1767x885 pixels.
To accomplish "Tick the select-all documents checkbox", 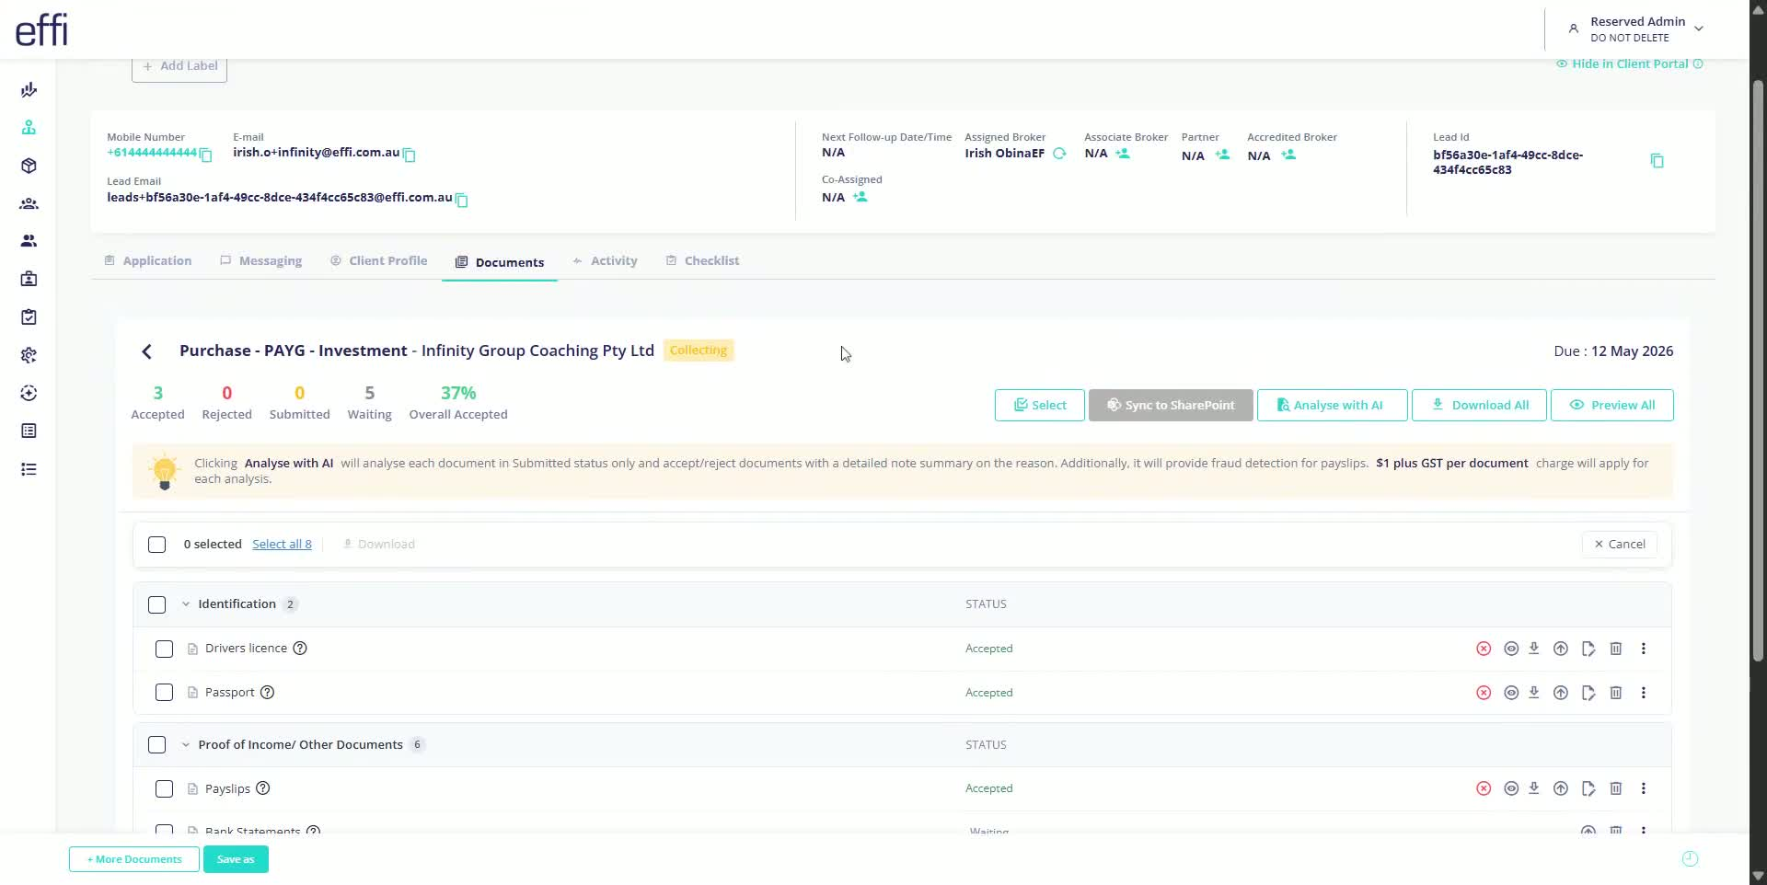I will tap(157, 545).
